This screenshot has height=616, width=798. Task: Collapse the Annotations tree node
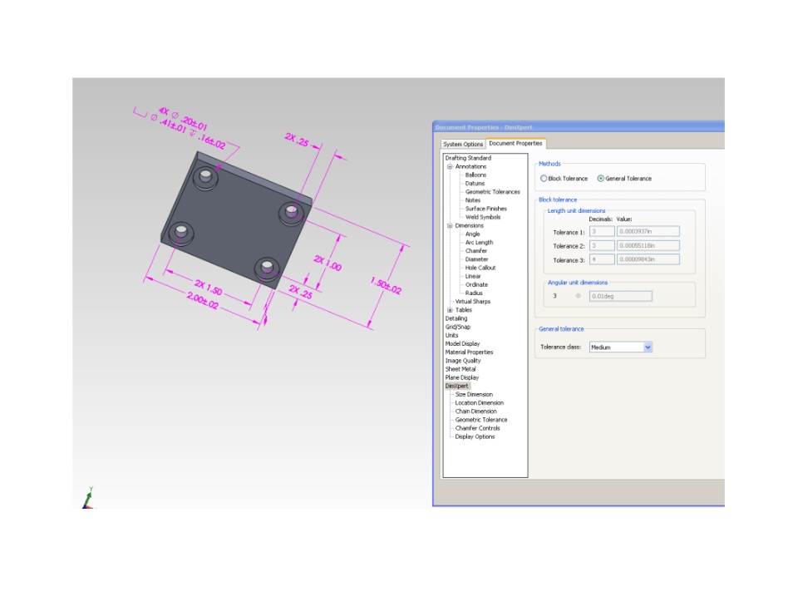pos(450,166)
